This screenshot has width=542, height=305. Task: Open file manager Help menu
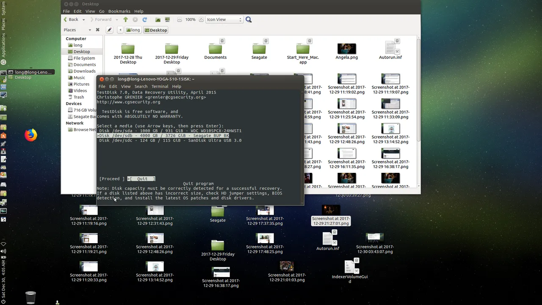(139, 11)
